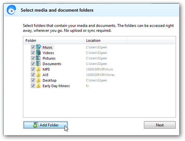Click the Pictures library icon
185x141 pixels.
click(x=38, y=58)
